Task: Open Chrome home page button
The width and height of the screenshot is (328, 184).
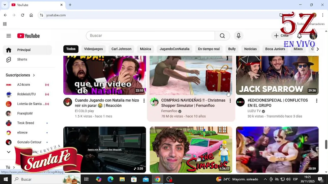Action: [x=31, y=15]
